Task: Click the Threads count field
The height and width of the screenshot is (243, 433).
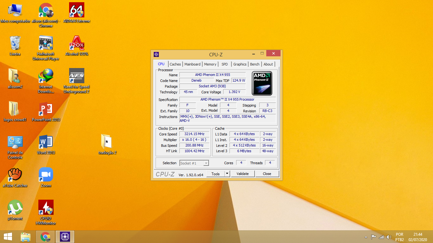Action: (270, 163)
